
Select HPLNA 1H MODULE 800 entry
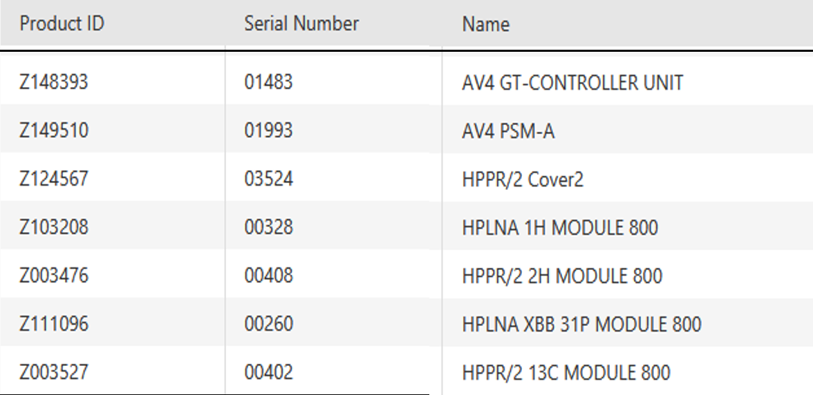[x=560, y=227]
